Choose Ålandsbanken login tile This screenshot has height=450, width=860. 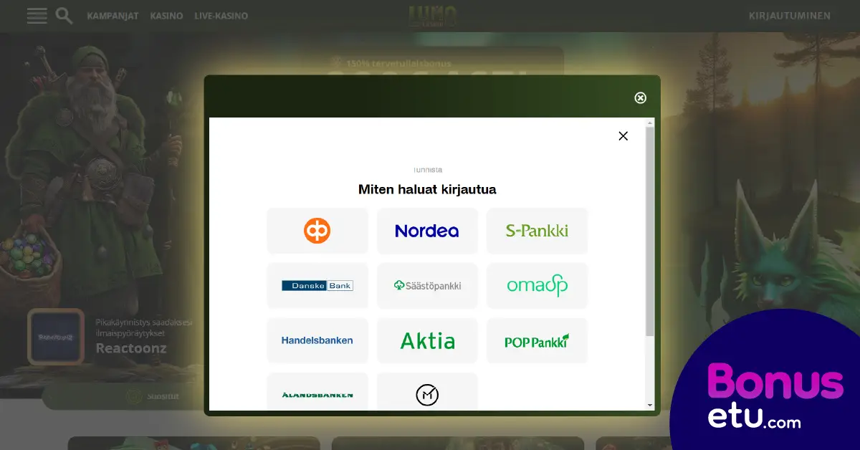point(317,392)
